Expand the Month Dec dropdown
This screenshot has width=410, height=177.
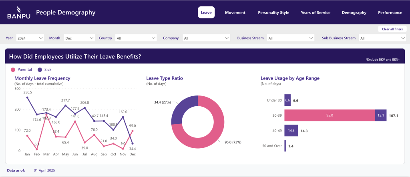[79, 38]
